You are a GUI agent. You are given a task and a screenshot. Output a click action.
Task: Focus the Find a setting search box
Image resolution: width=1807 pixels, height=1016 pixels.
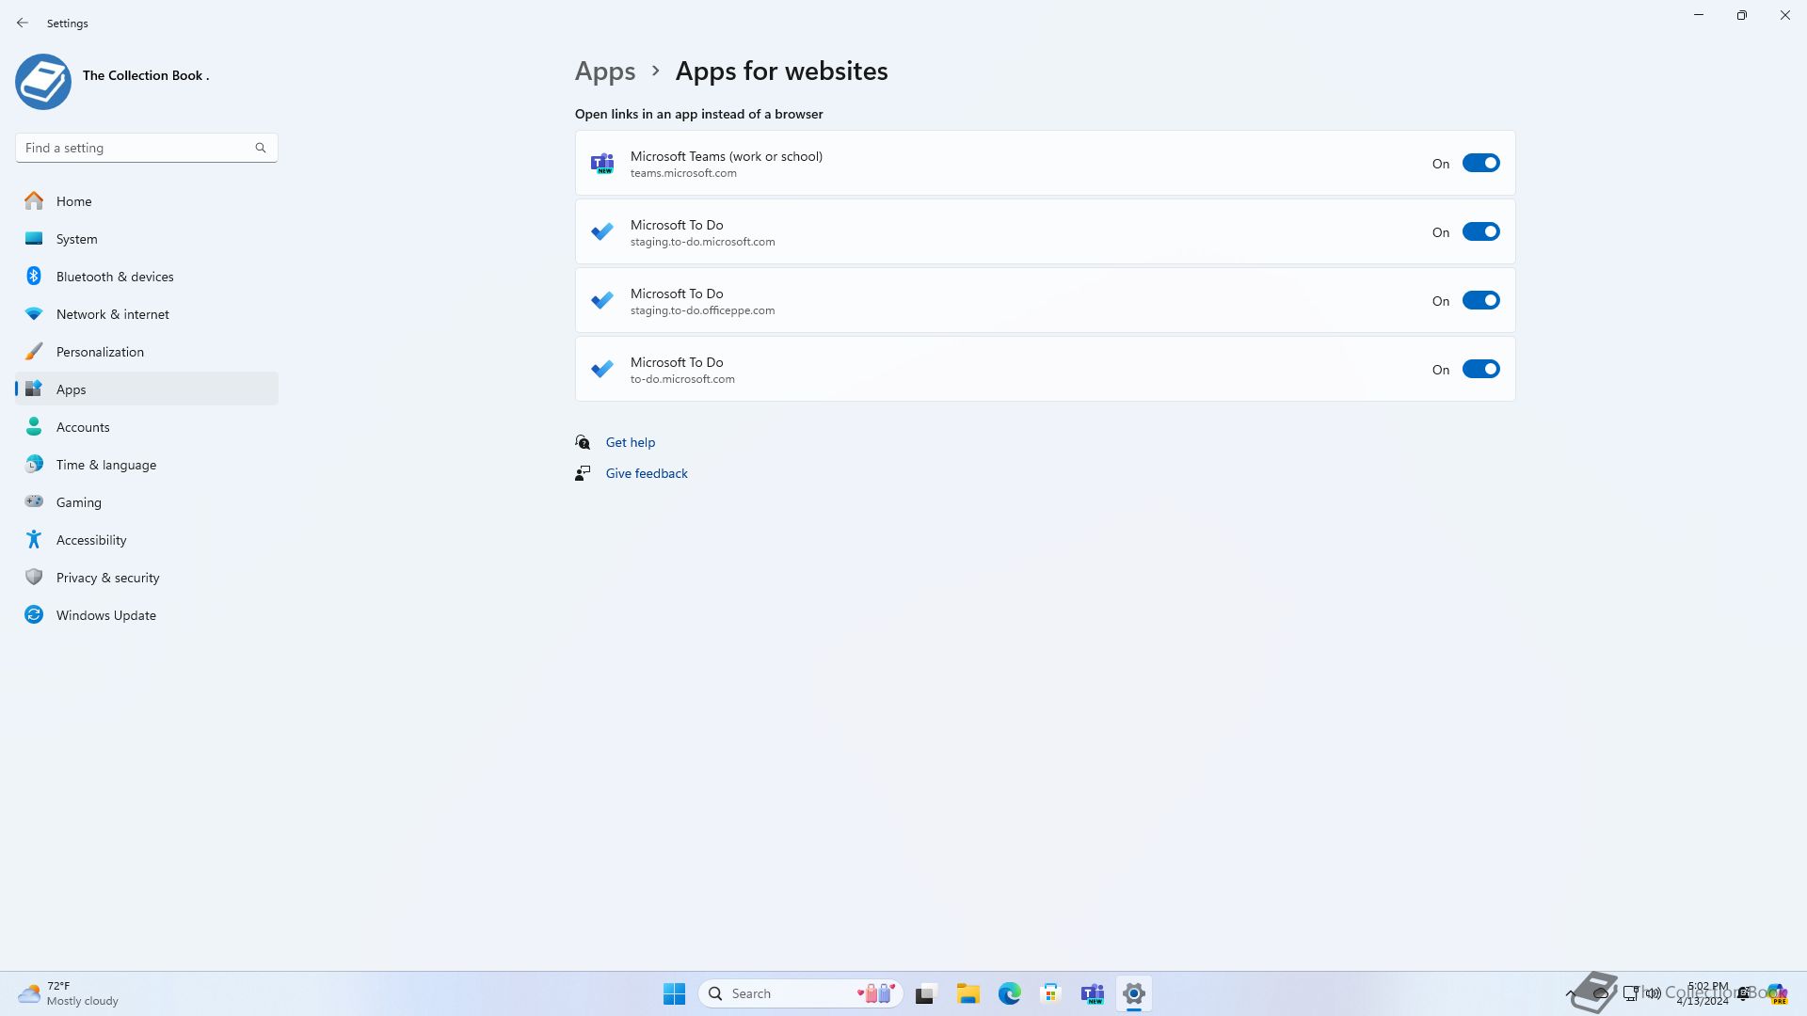click(x=146, y=148)
